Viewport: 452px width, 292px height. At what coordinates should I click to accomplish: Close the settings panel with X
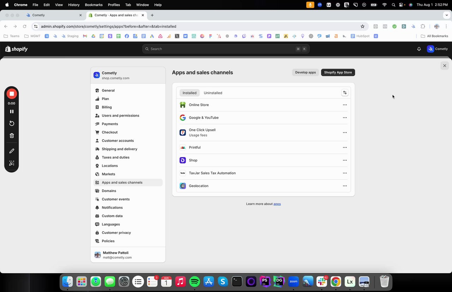click(x=445, y=66)
